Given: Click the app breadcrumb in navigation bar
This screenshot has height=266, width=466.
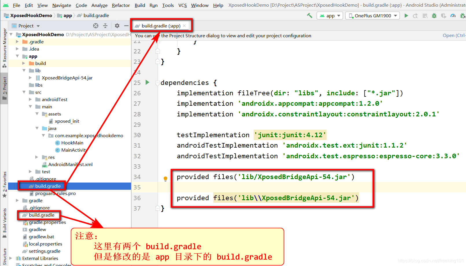Looking at the screenshot, I should click(x=65, y=16).
